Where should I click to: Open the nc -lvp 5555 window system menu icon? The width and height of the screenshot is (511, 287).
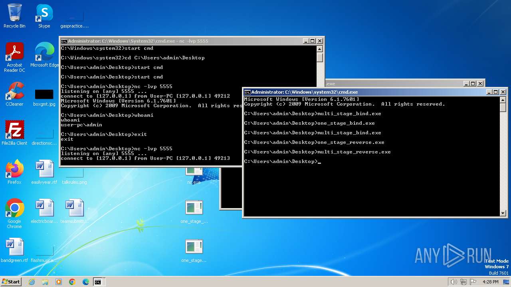tap(64, 41)
